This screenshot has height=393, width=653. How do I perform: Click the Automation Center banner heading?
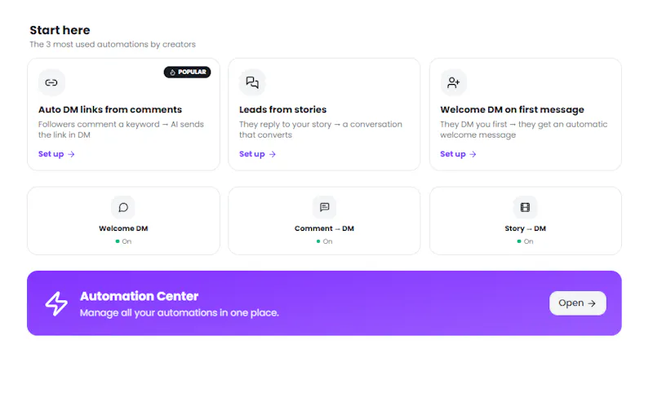point(139,296)
